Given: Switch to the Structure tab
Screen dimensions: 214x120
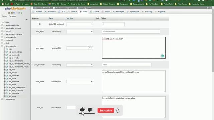Looking at the screenshot, I should pos(50,12).
